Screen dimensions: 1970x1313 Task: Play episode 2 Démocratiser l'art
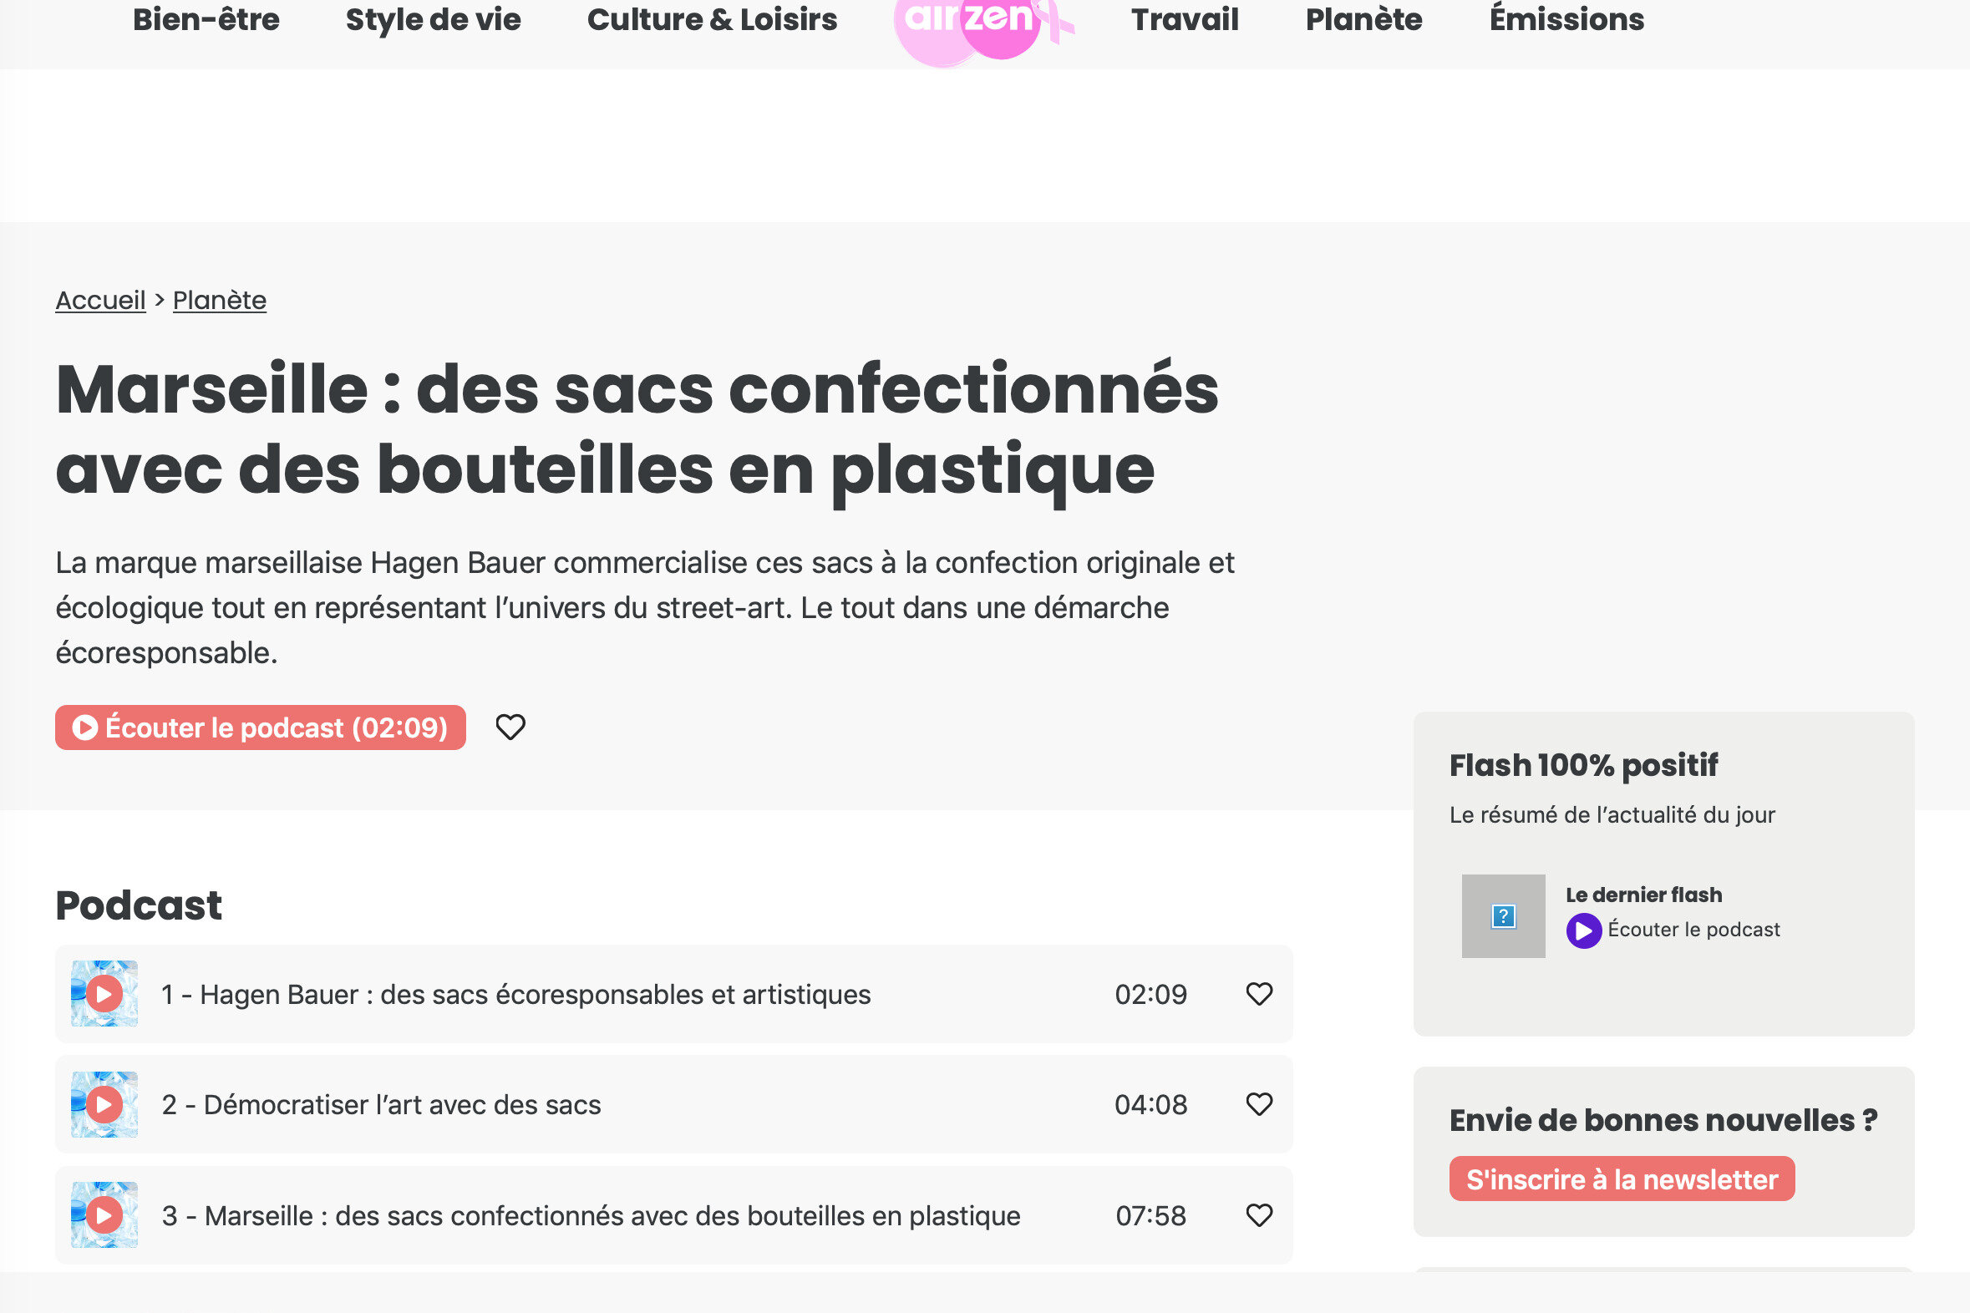click(104, 1104)
